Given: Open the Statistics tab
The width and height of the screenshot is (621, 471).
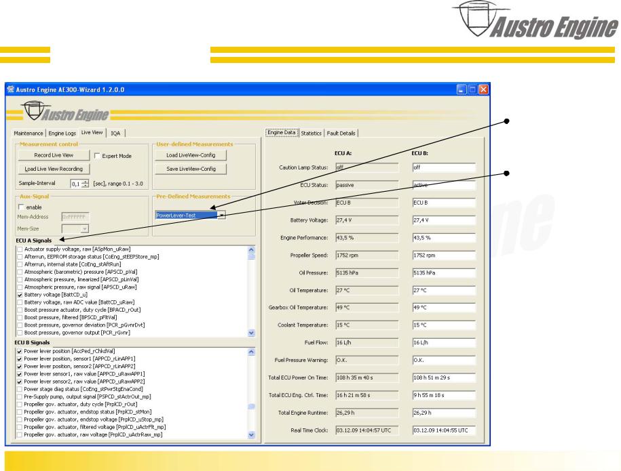Looking at the screenshot, I should coord(312,134).
